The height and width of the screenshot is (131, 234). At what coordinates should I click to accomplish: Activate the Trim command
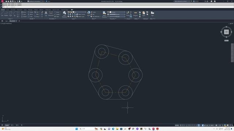[37, 12]
